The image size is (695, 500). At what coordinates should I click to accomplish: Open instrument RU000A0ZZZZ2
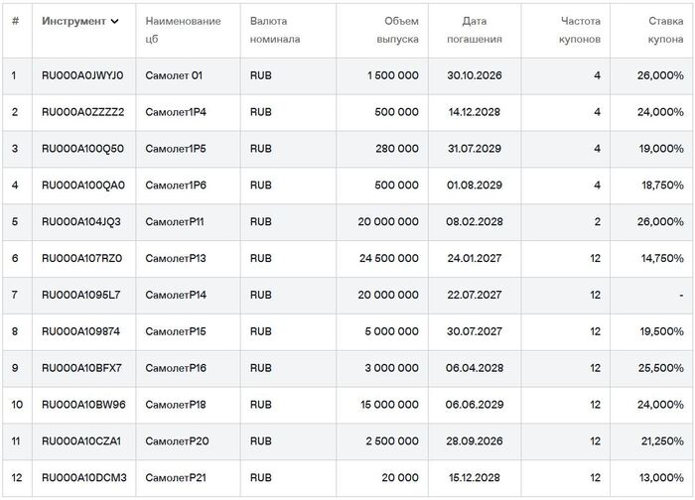[82, 112]
